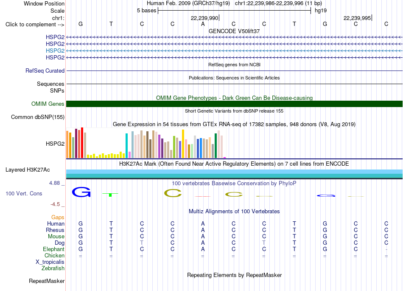Select the Rhesus species label
This screenshot has width=403, height=291.
(55, 230)
